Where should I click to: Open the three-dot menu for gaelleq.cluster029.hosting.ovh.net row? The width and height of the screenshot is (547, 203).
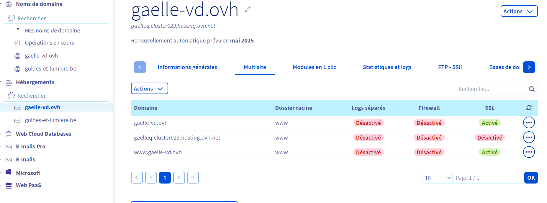529,137
